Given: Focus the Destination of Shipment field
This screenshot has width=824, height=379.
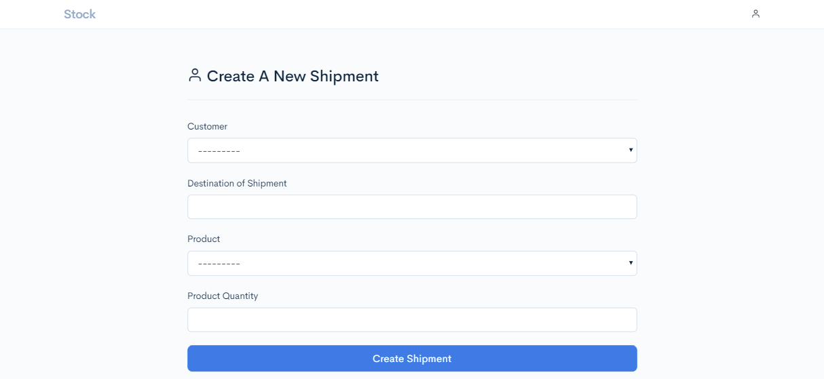Looking at the screenshot, I should click(x=411, y=207).
